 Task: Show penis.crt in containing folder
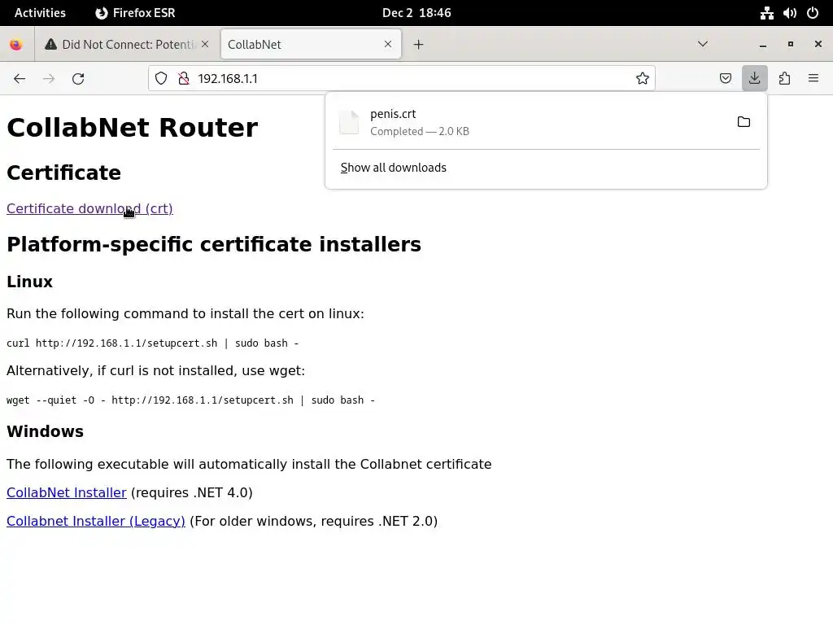(x=744, y=122)
